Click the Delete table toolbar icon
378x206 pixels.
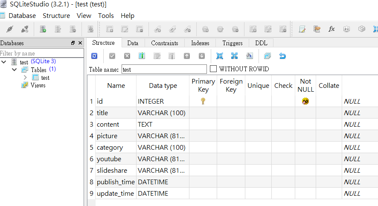[x=140, y=29]
